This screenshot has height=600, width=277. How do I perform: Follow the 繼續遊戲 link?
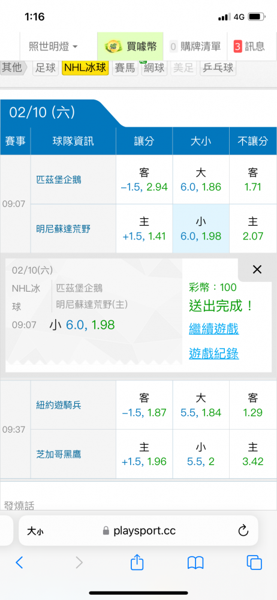(x=214, y=328)
